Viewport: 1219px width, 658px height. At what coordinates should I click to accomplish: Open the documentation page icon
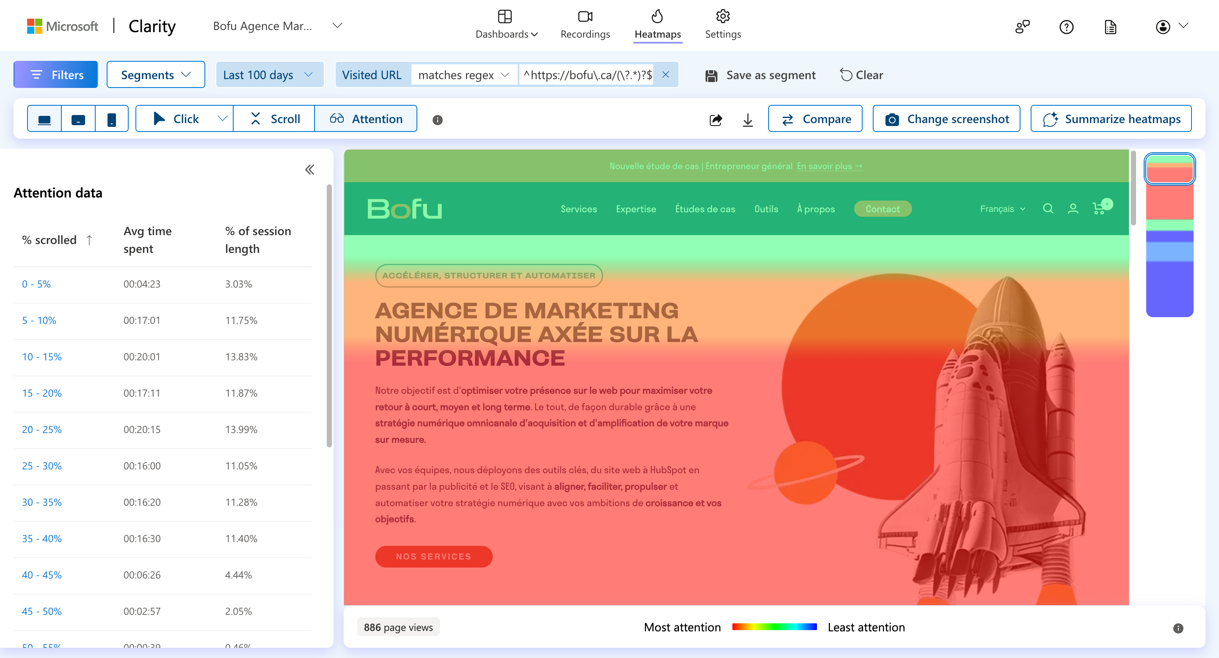(1110, 27)
